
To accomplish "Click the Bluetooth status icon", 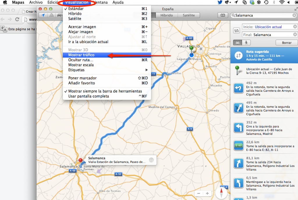I will (x=274, y=2).
